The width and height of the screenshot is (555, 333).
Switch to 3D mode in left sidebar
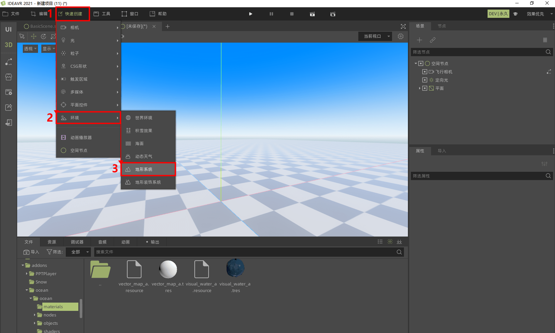(8, 45)
